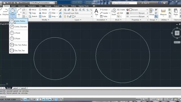Toggle Object Snap in status bar

37,99
